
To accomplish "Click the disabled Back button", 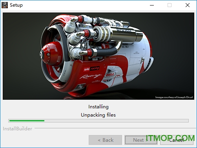I will [x=105, y=140].
